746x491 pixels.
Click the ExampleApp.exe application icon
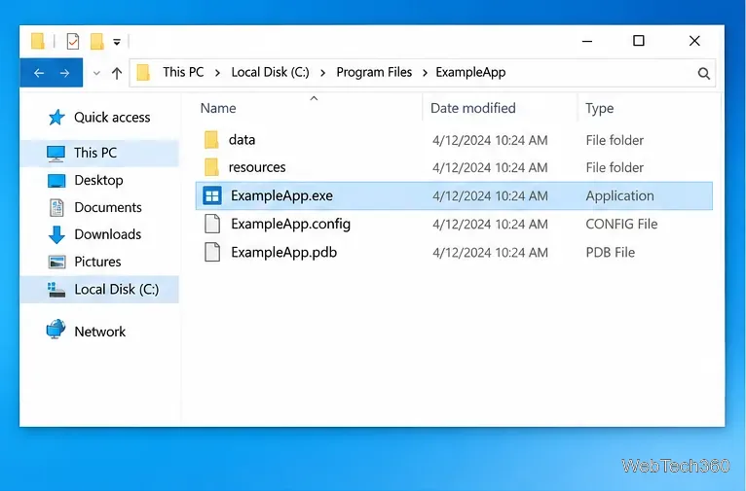[212, 195]
